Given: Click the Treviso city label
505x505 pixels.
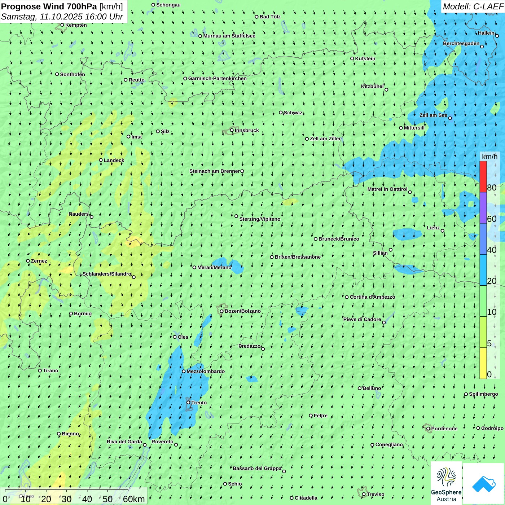Looking at the screenshot, I should [376, 494].
